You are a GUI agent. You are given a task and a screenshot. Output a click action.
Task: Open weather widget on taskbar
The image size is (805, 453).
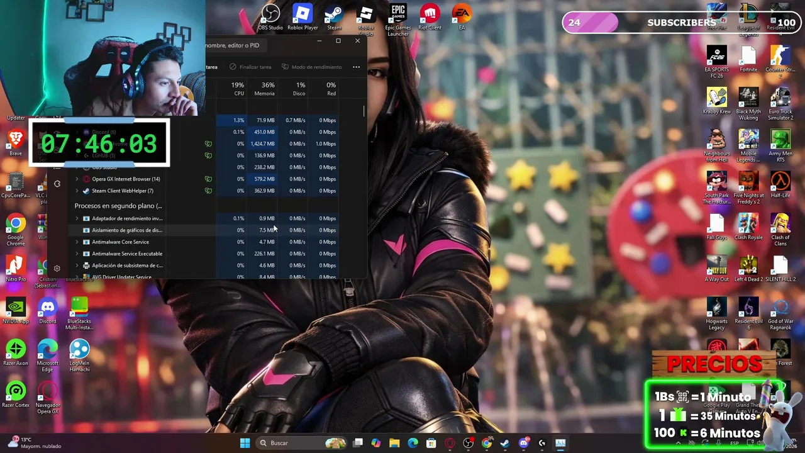coord(35,443)
